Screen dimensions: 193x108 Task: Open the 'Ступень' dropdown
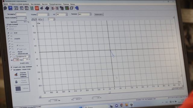pos(43,14)
